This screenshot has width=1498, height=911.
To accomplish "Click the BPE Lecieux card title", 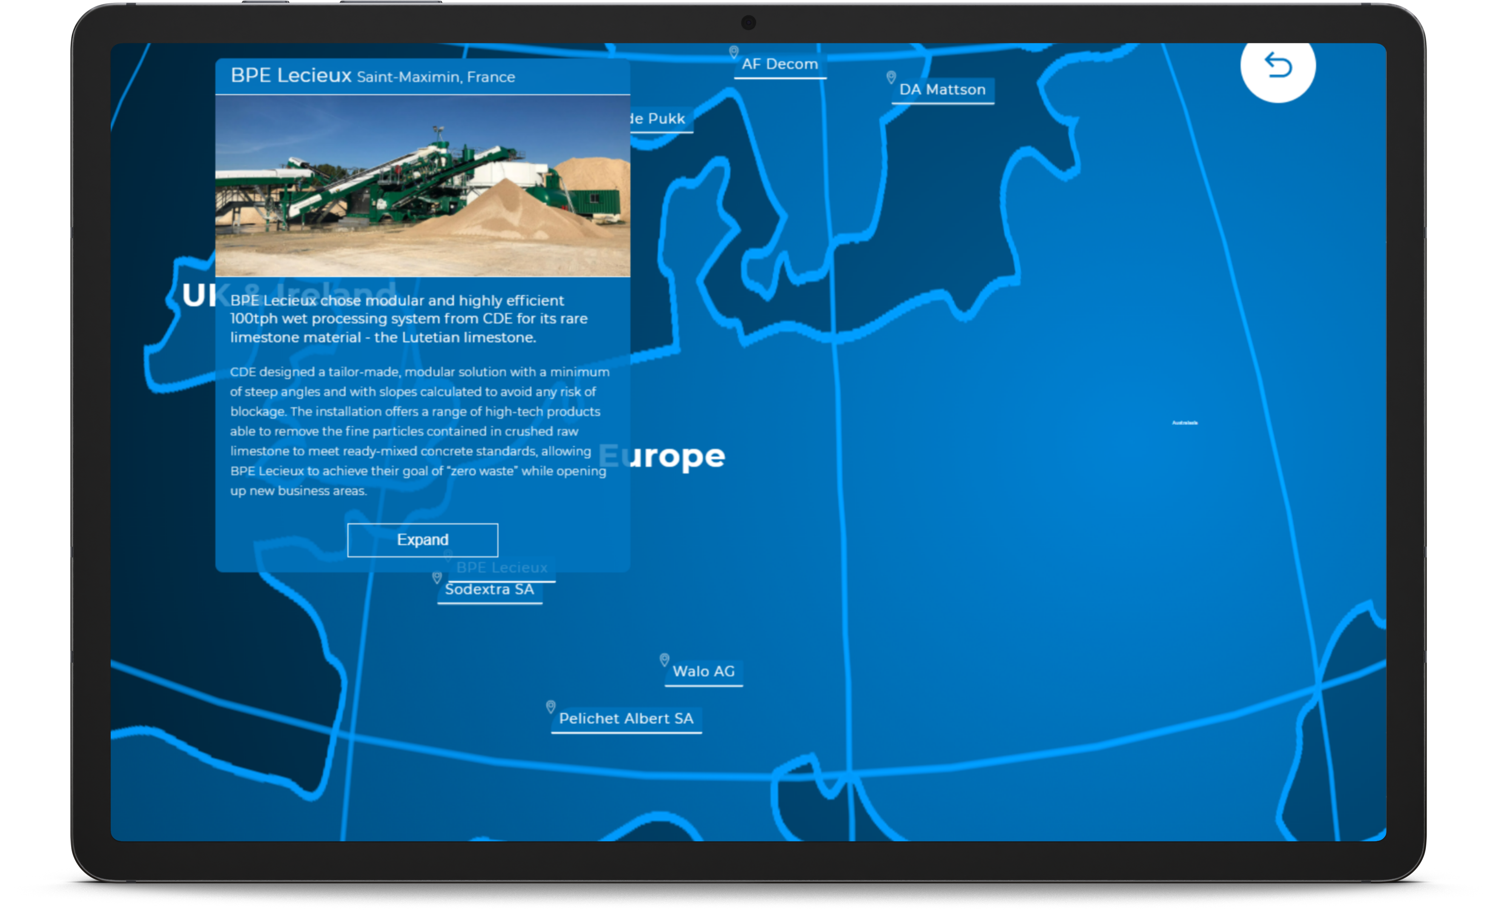I will 291,75.
